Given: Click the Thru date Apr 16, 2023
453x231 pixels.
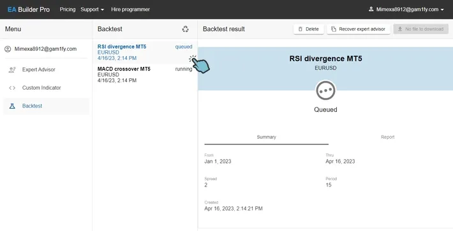Looking at the screenshot, I should [x=340, y=162].
